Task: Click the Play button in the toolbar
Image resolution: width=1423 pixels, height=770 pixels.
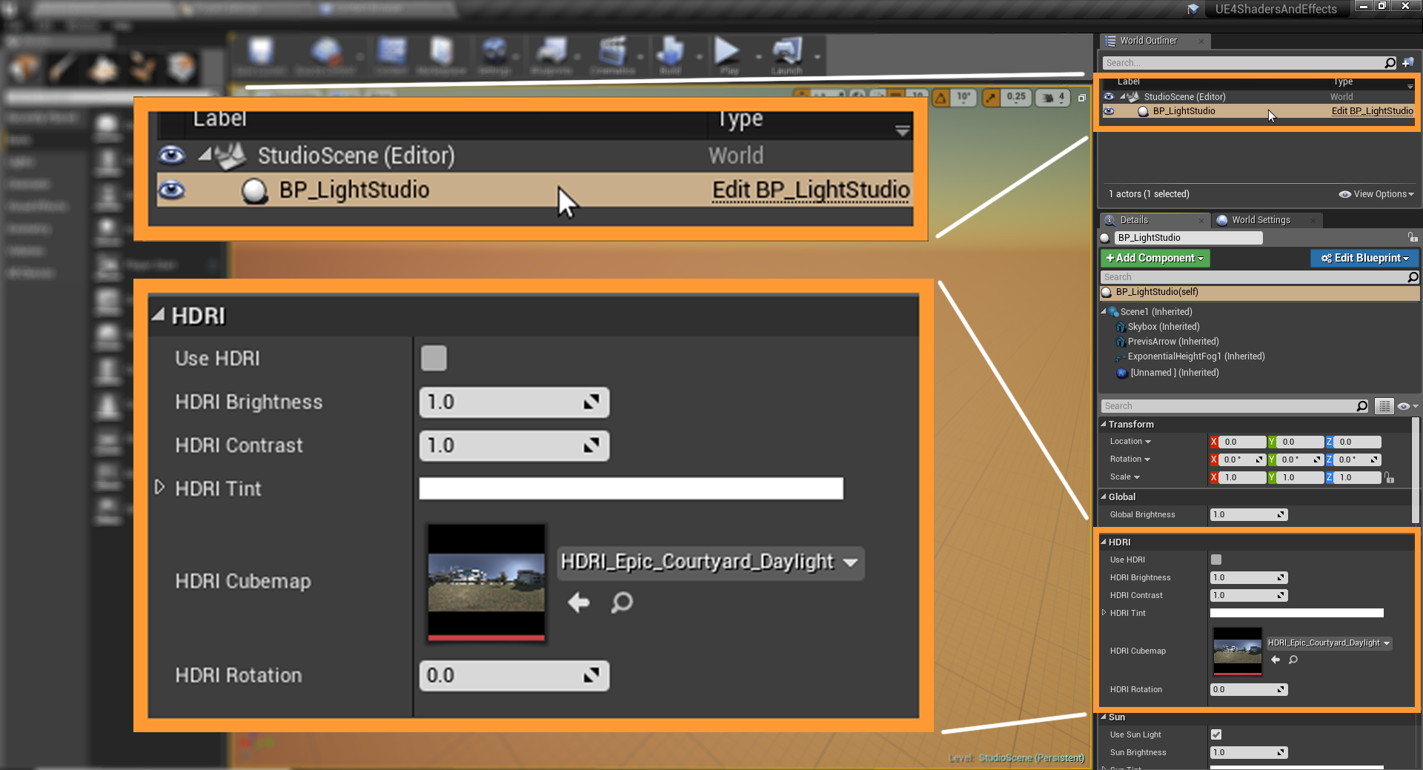Action: coord(727,53)
